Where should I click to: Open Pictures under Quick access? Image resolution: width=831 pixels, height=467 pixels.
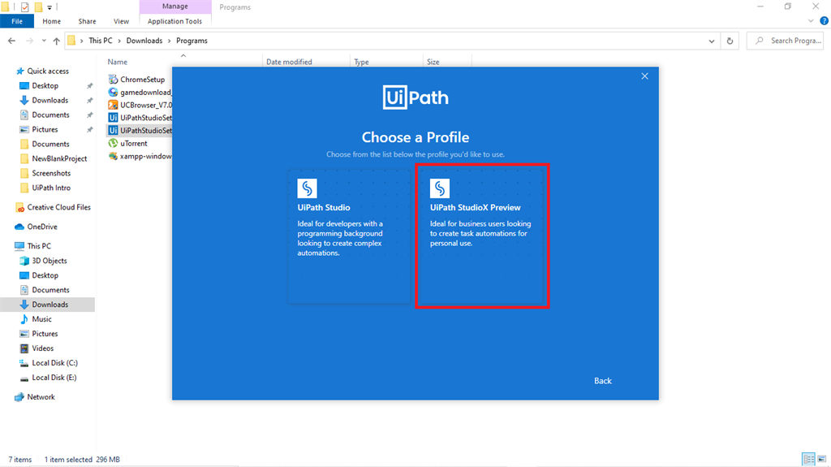[45, 129]
